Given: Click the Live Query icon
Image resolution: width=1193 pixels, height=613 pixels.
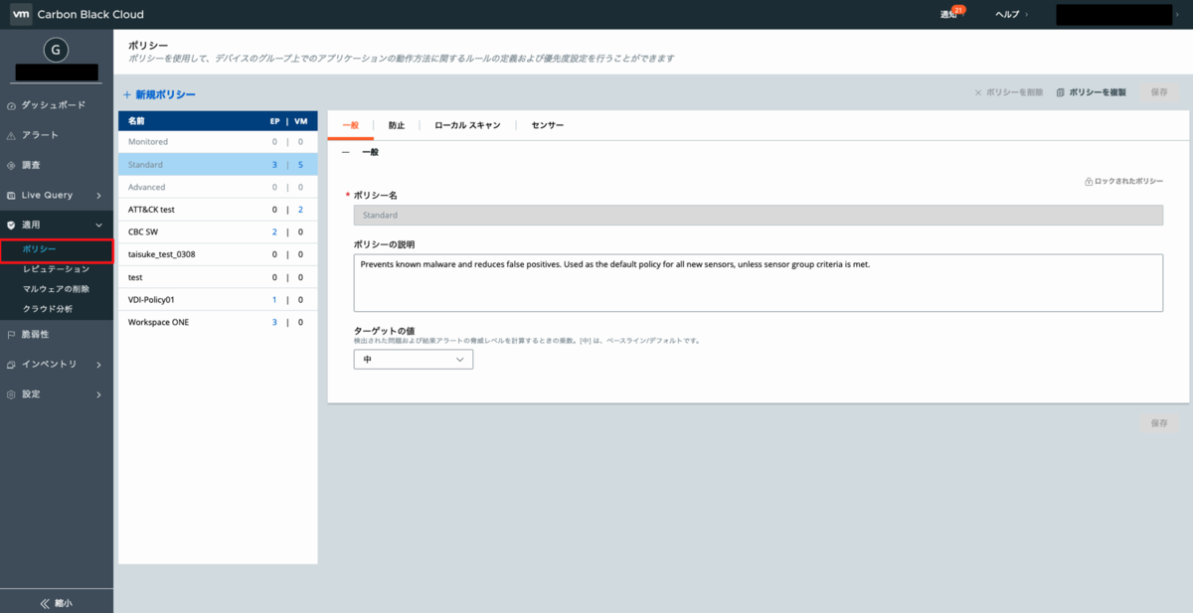Looking at the screenshot, I should coord(11,195).
